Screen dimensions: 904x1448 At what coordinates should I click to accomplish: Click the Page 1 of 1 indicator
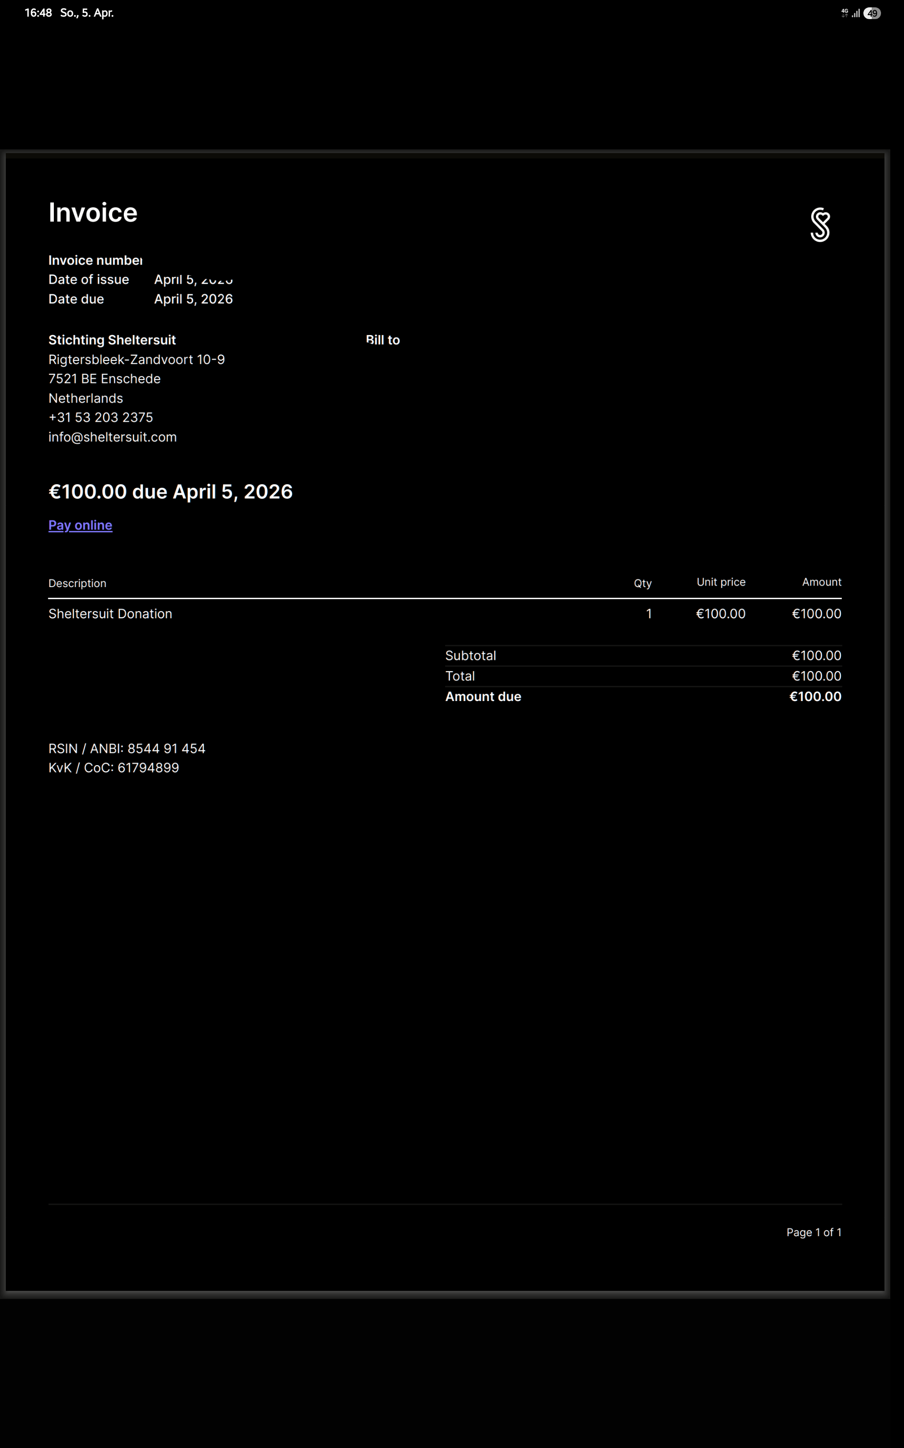click(813, 1232)
